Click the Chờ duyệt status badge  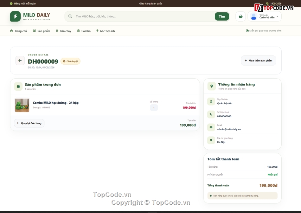point(70,61)
